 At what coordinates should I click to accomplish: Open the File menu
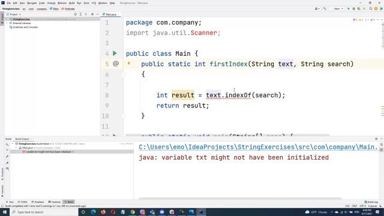click(8, 3)
